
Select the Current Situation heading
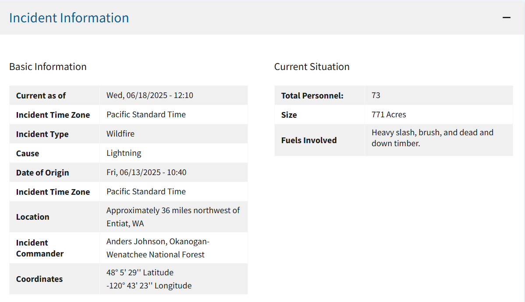click(x=312, y=67)
